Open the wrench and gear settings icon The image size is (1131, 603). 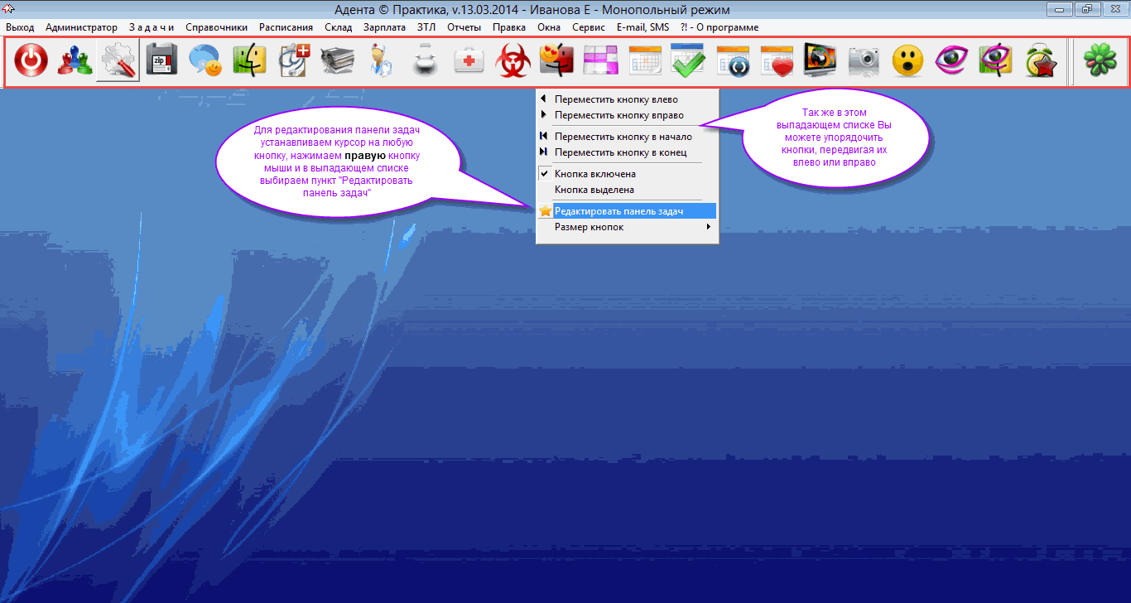click(118, 60)
